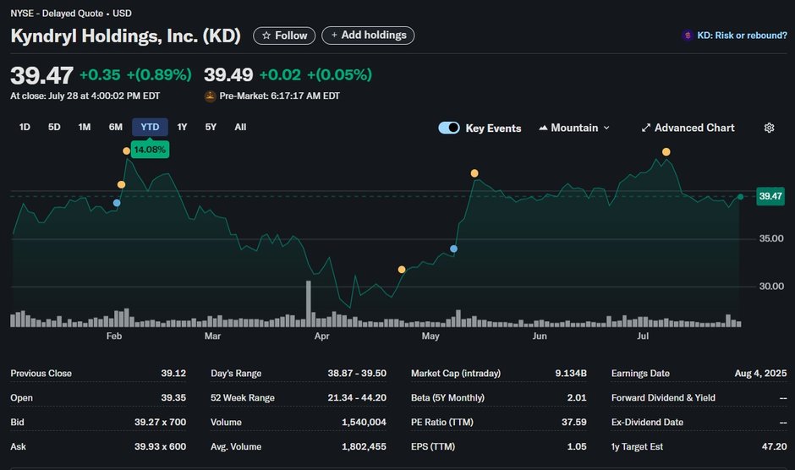Click the 'Beta (5Y Monthly)' label
The height and width of the screenshot is (470, 795).
[447, 397]
